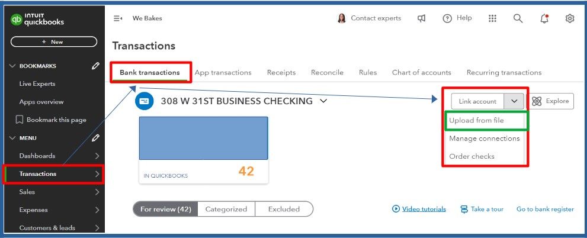This screenshot has height=238, width=587.
Task: Expand the Transactions submenu chevron
Action: pos(97,173)
